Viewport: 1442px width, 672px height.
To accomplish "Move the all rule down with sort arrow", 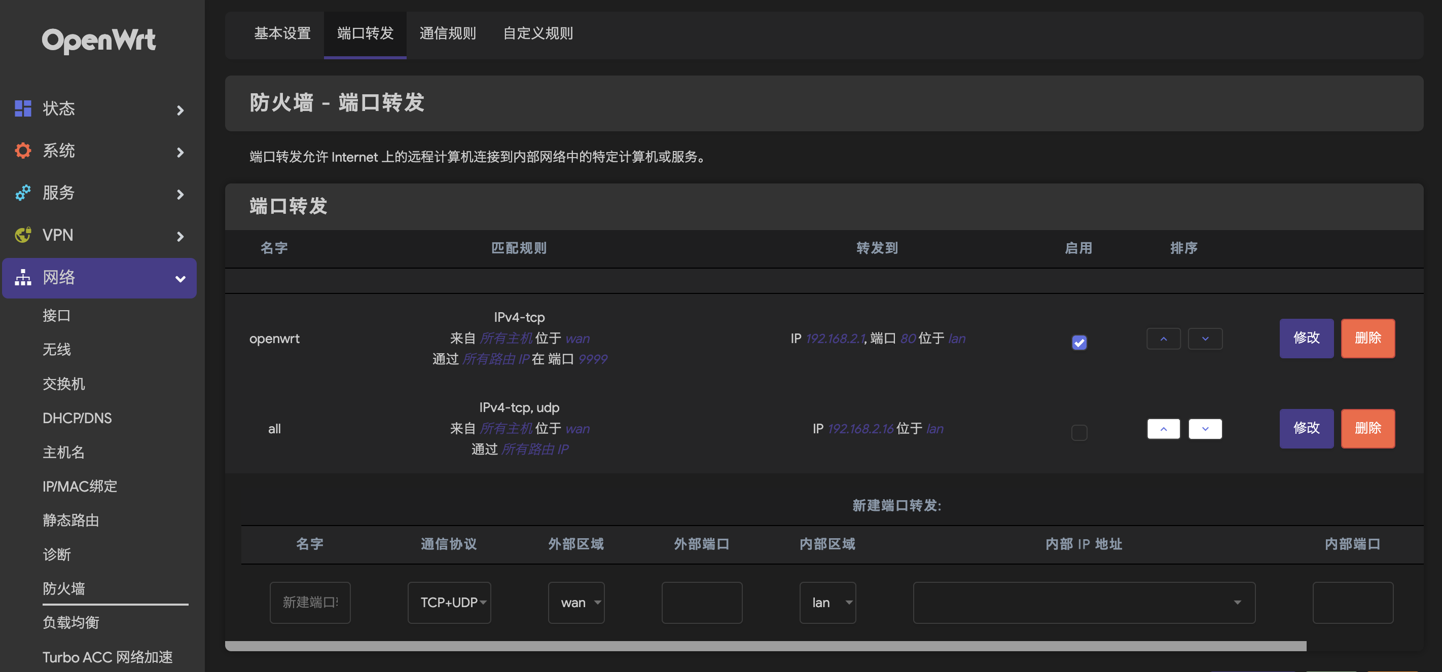I will (1205, 428).
